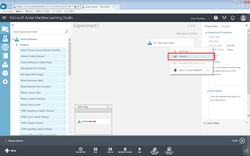Click the Description text box
This screenshot has height=156, width=250.
[x=226, y=106]
